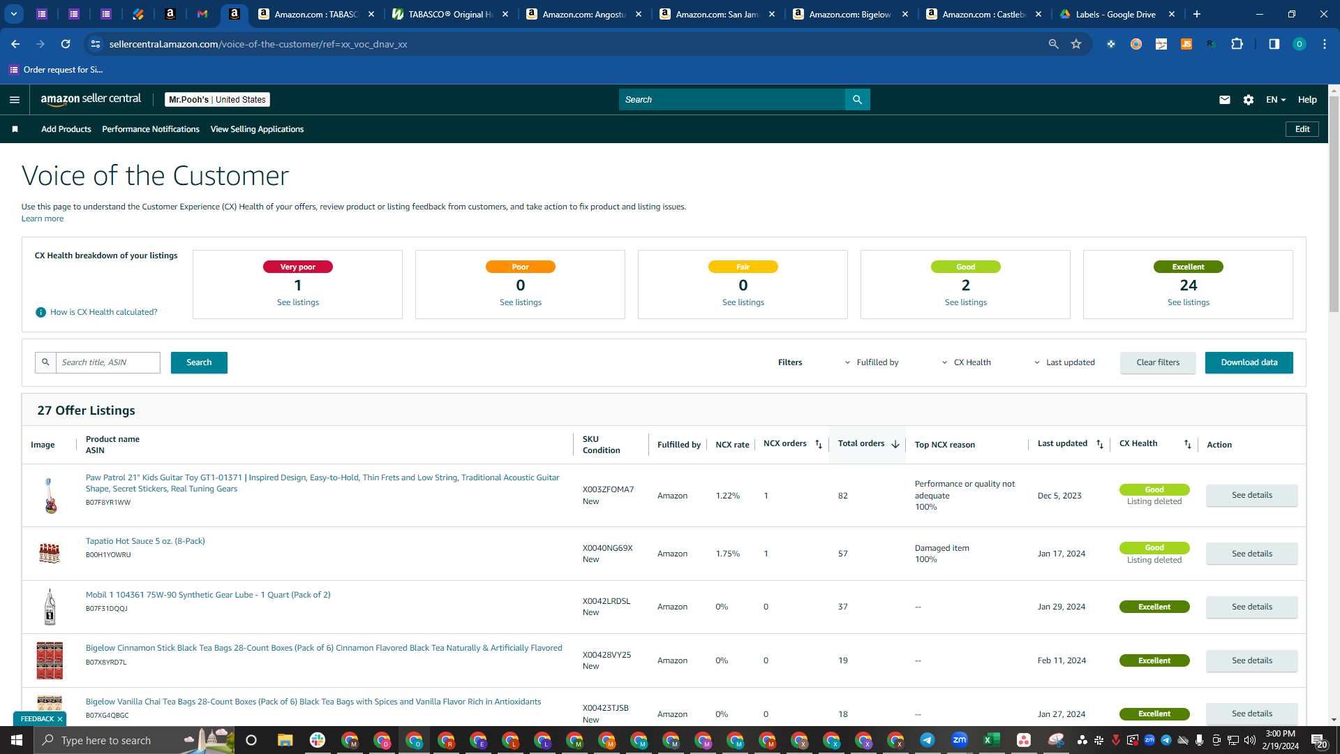The width and height of the screenshot is (1340, 754).
Task: Open the Seller Central mail messages icon
Action: coord(1224,100)
